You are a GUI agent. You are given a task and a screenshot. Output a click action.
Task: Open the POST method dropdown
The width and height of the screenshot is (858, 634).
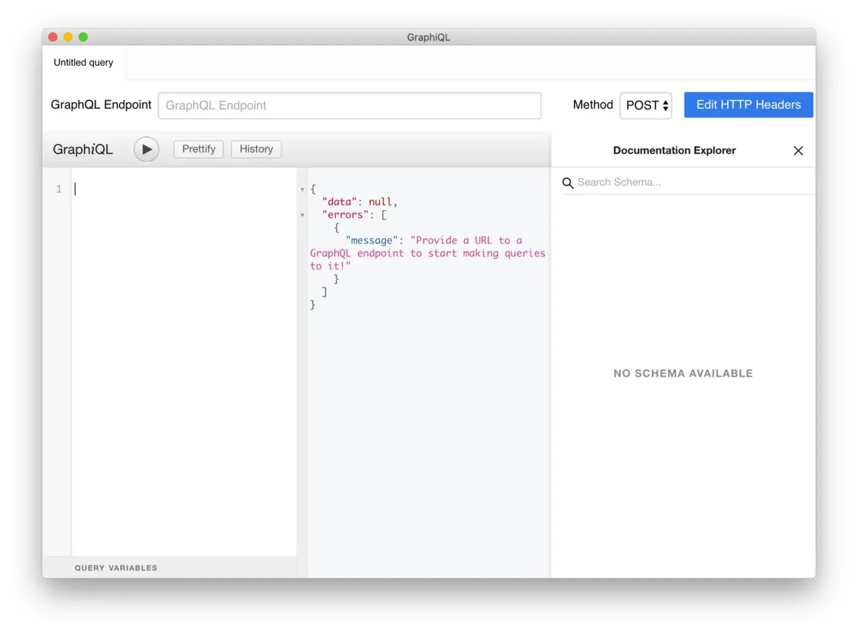click(x=645, y=105)
